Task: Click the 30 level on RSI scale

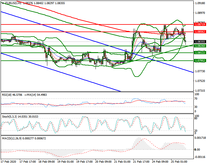Action: [x=196, y=107]
